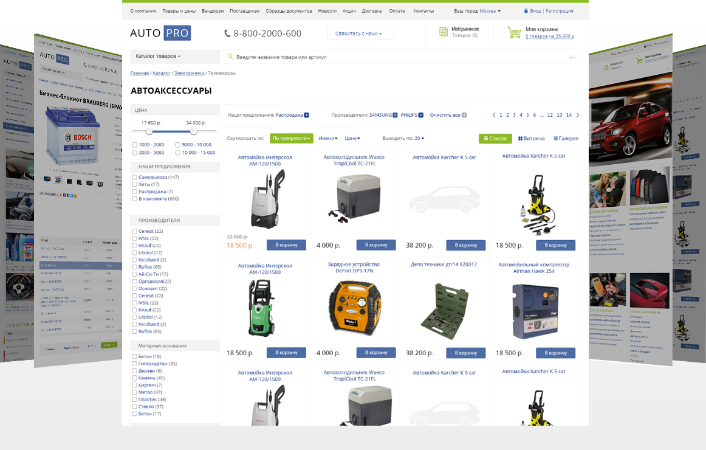Click the left price slider handle
Screen dimensions: 706x450
(x=149, y=131)
